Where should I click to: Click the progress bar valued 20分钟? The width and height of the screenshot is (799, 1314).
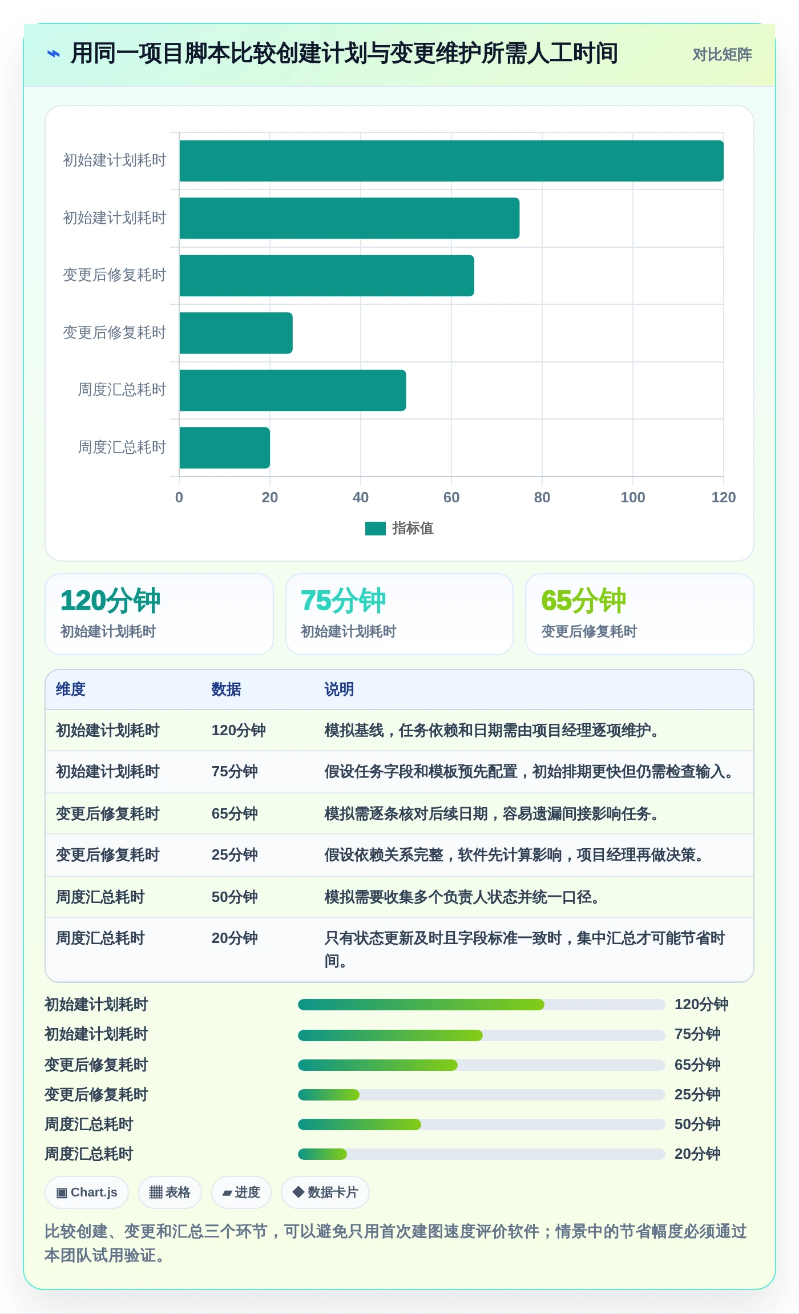pyautogui.click(x=482, y=1154)
